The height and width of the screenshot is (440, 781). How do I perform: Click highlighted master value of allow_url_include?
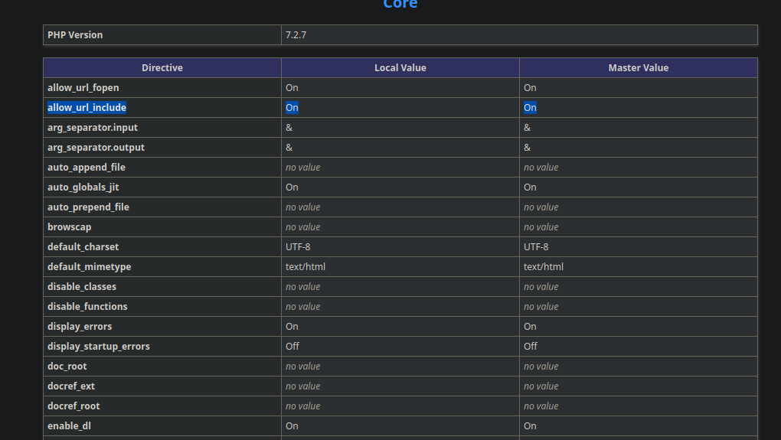coord(530,107)
